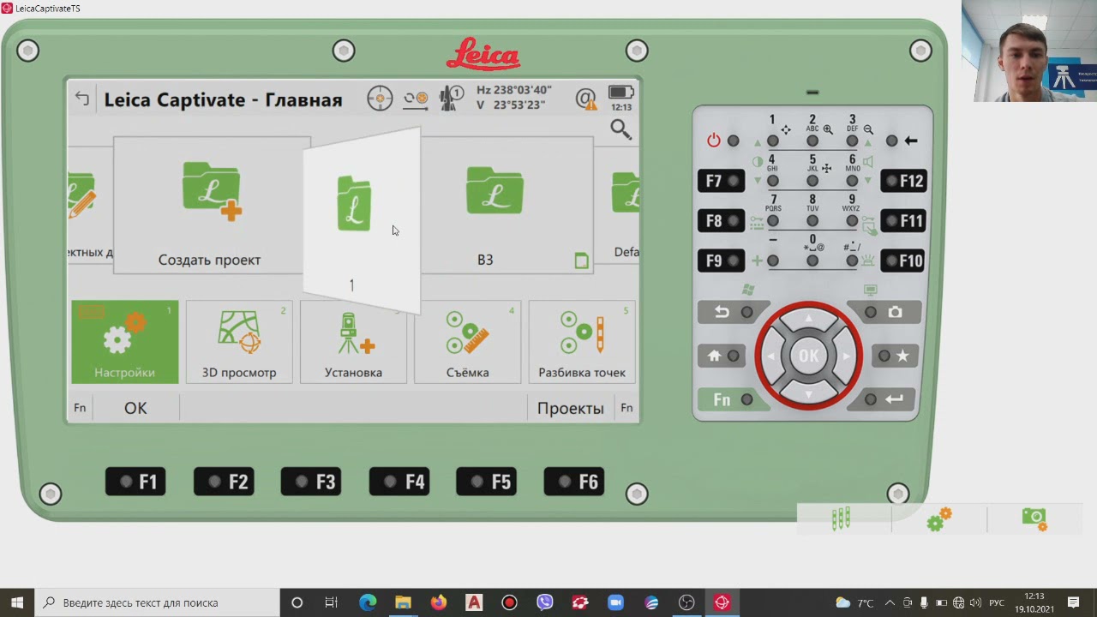This screenshot has height=617, width=1097.
Task: Tap the back arrow in Captivate header
Action: (82, 99)
